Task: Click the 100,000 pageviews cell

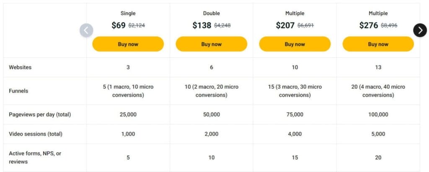Action: click(378, 115)
